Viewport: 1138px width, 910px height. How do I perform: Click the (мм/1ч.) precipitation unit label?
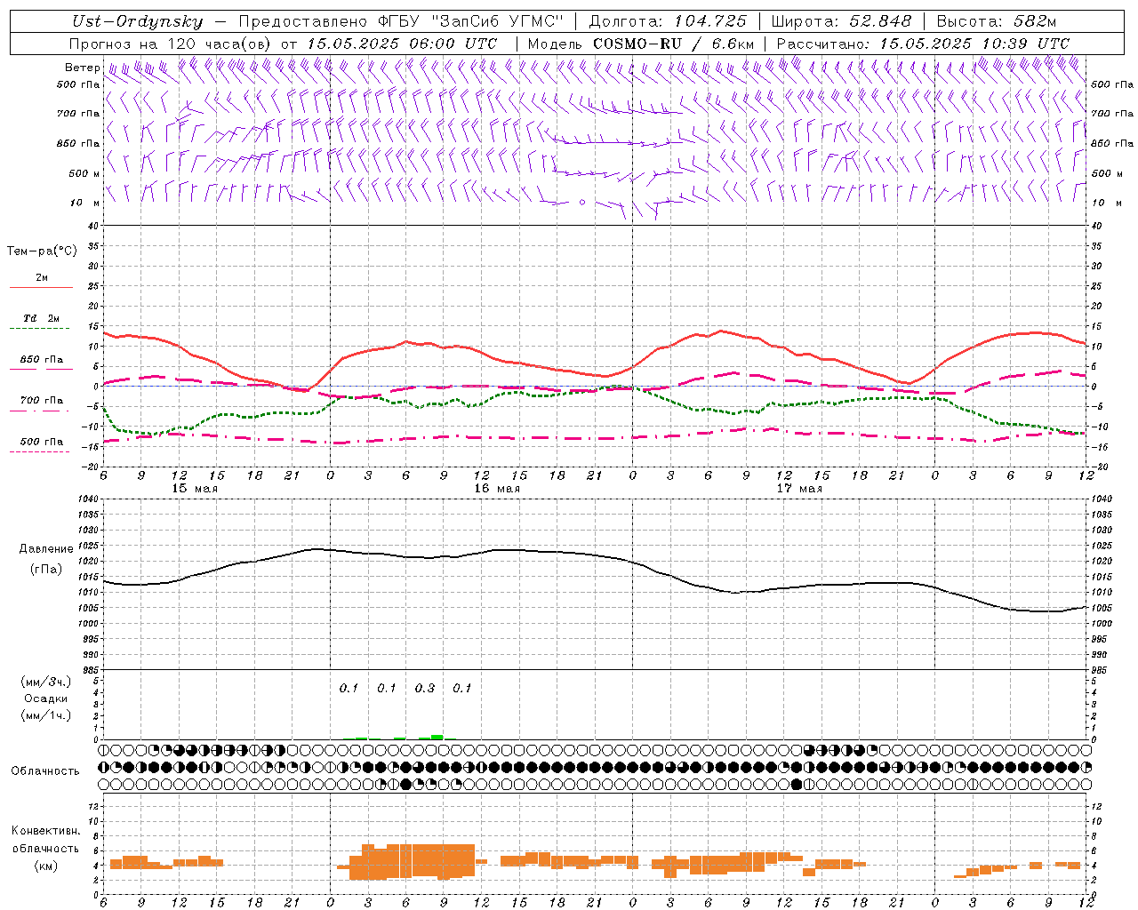pos(46,715)
